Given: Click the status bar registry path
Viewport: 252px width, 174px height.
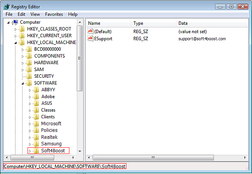Looking at the screenshot, I should pos(65,166).
